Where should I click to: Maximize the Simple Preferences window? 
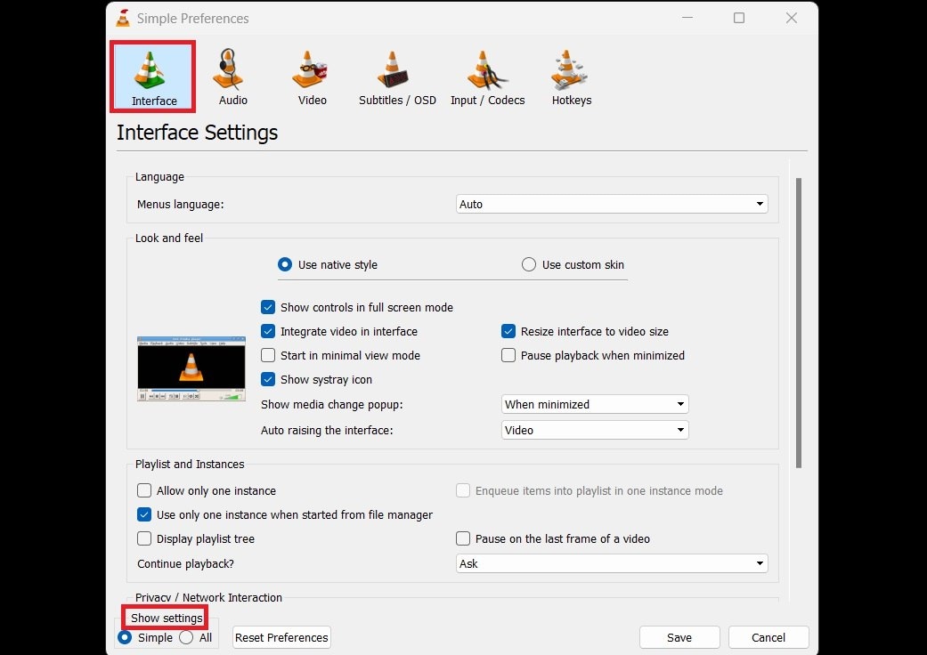point(739,19)
